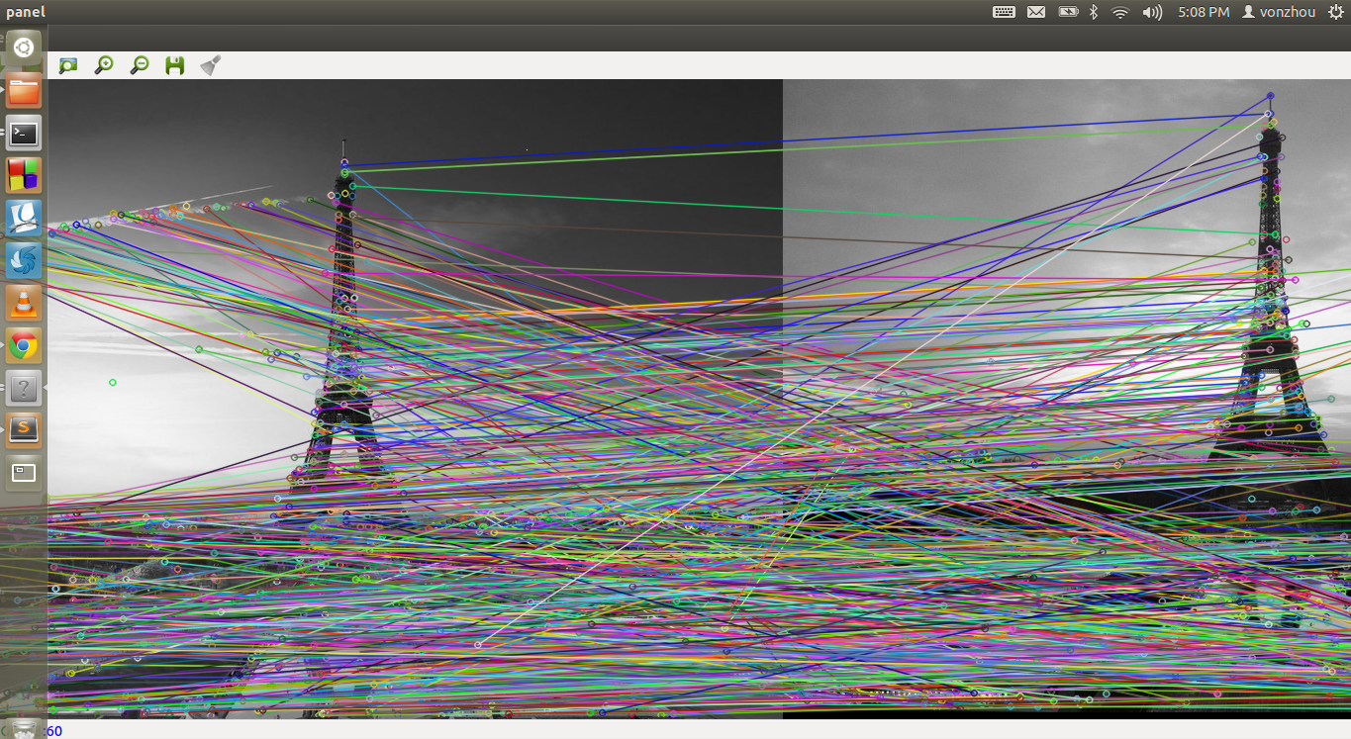Screen dimensions: 1351x739
Task: Click the workspace window icon in launcher
Action: [x=24, y=473]
